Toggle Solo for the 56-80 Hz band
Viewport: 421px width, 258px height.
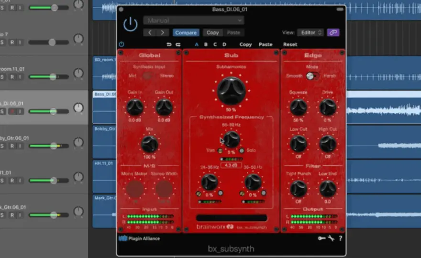(x=242, y=150)
